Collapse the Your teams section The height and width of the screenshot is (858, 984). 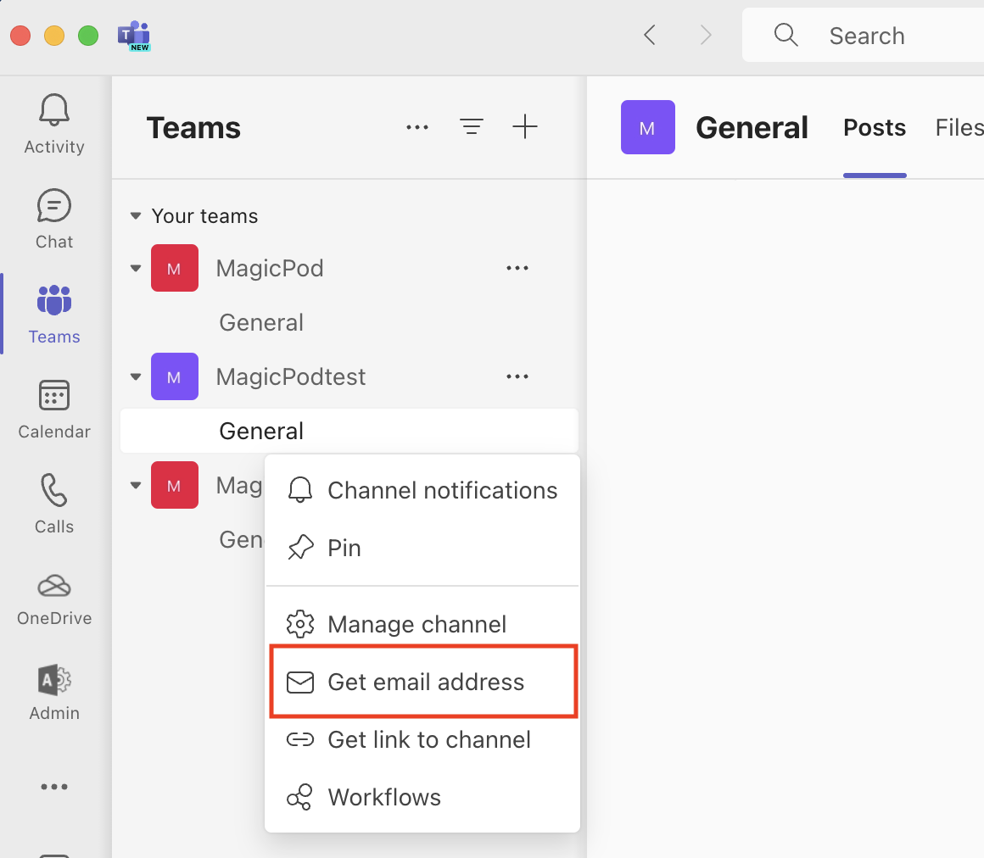(136, 215)
